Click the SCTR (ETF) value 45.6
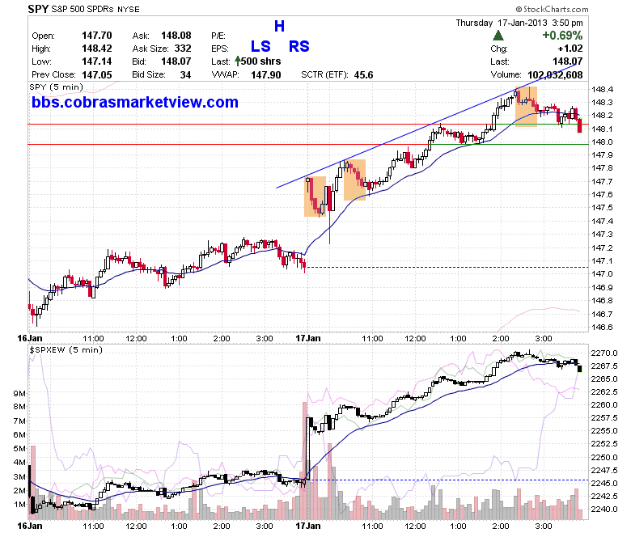Image resolution: width=631 pixels, height=533 pixels. point(364,75)
